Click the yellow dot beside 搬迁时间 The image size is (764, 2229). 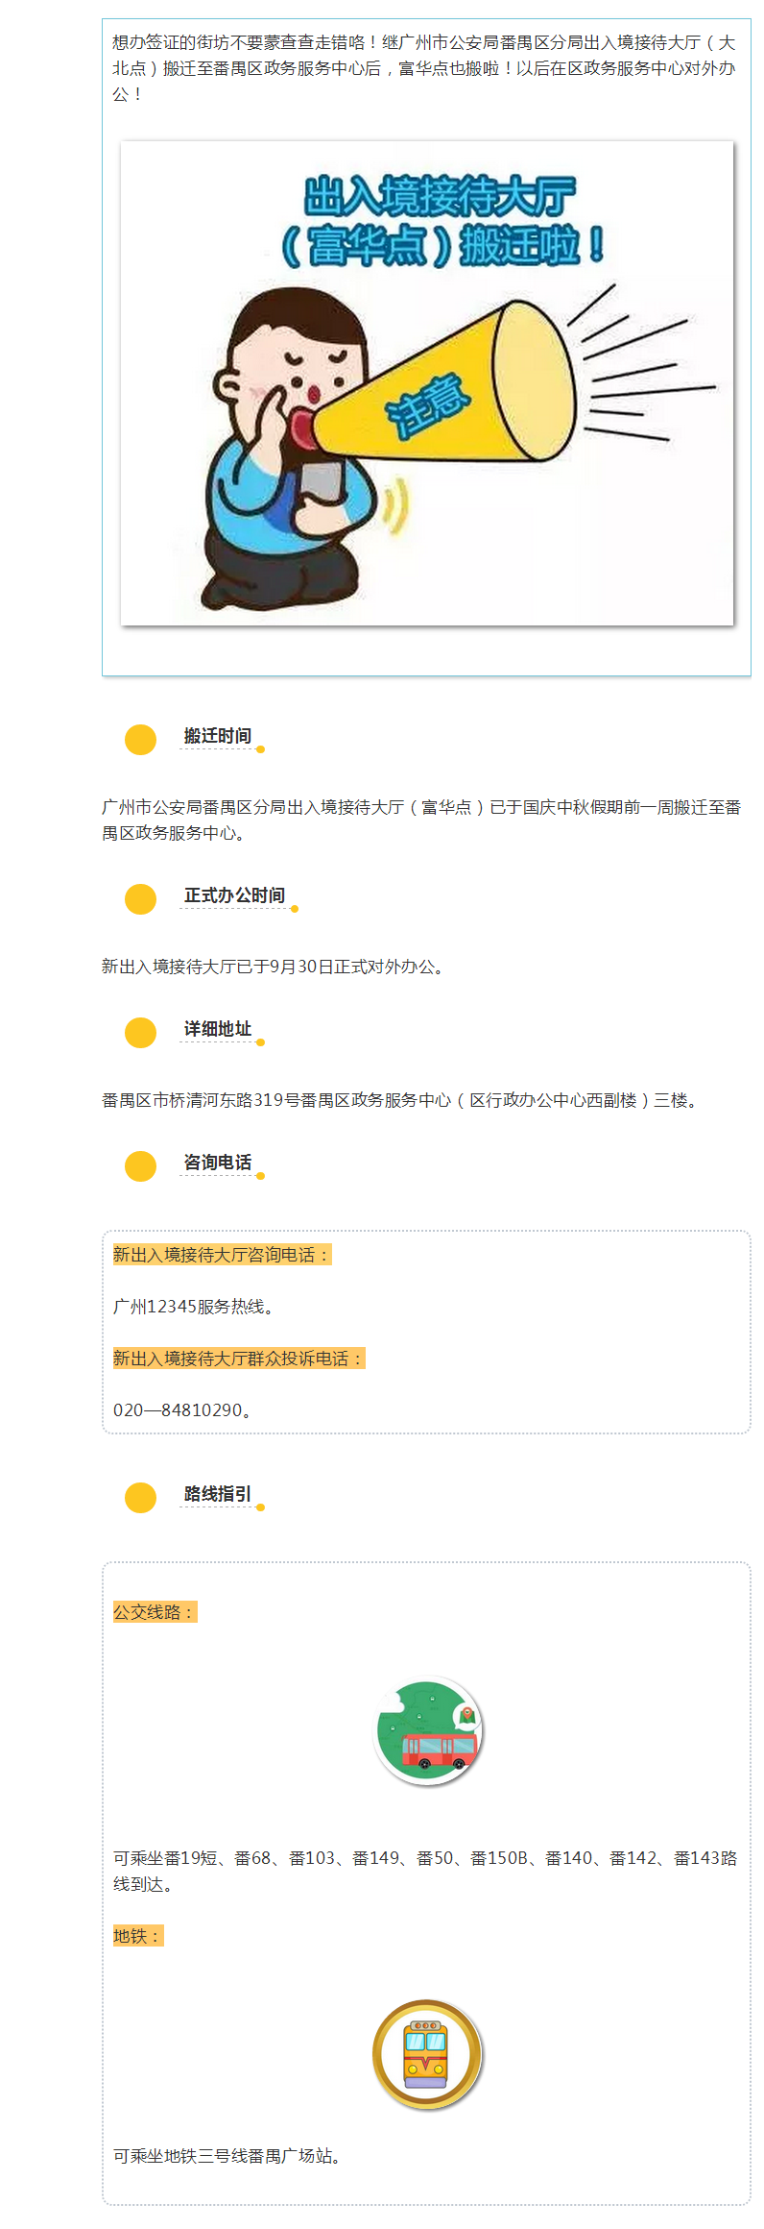pyautogui.click(x=140, y=739)
